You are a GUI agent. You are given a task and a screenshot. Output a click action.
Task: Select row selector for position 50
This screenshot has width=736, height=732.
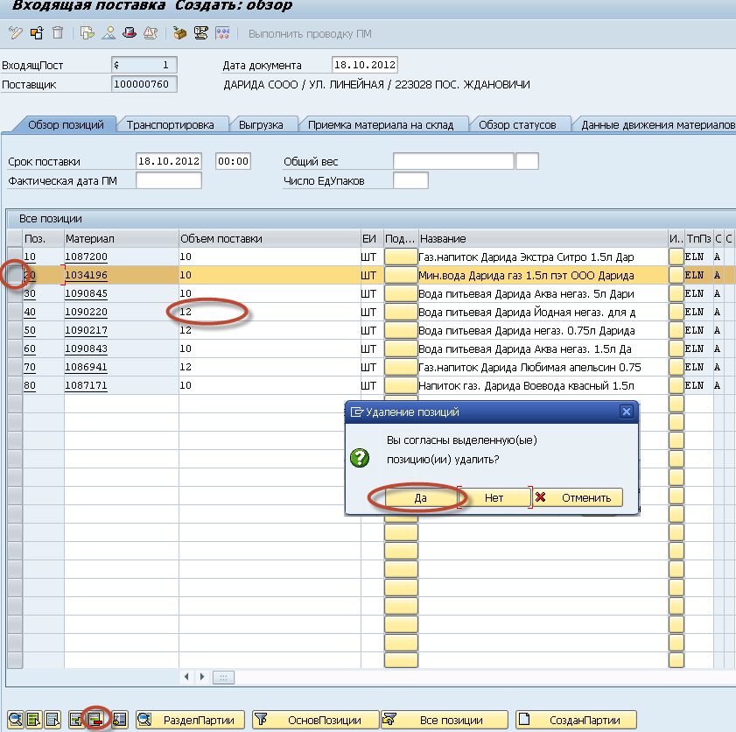14,330
